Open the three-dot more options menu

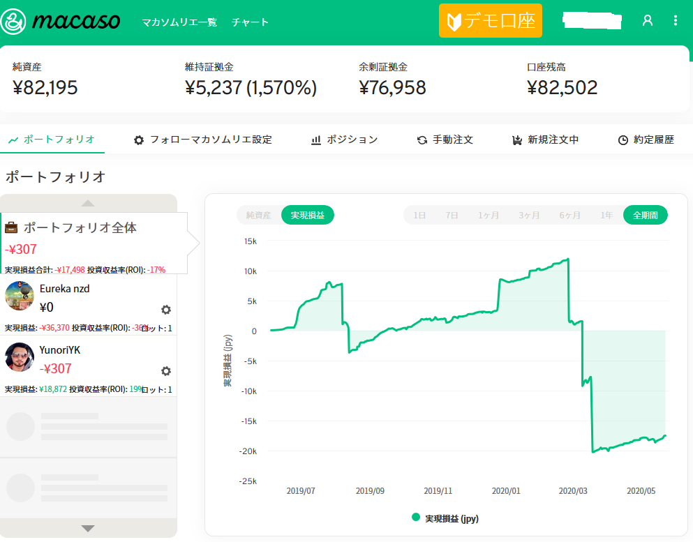coord(675,21)
